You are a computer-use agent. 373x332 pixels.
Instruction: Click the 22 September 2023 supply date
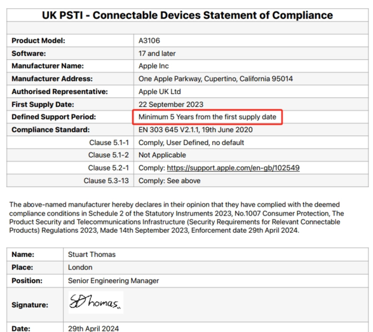[171, 104]
